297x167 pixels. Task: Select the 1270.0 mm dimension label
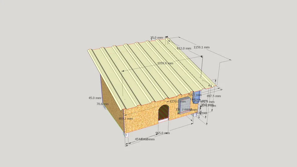pos(178,102)
